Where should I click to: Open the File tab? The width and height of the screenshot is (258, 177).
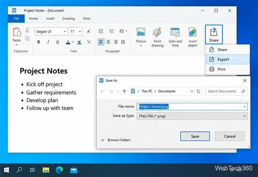click(x=16, y=19)
